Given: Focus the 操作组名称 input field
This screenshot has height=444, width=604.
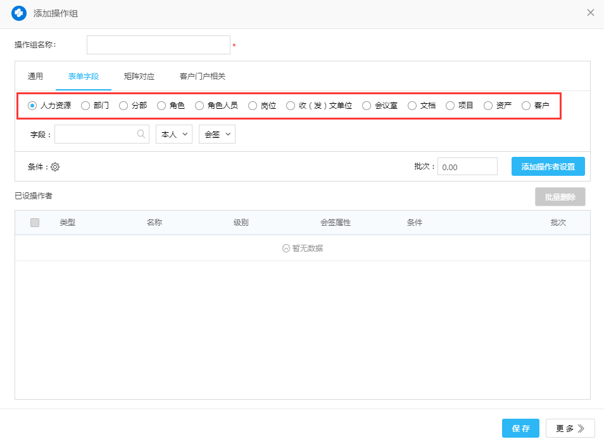Looking at the screenshot, I should (x=158, y=45).
